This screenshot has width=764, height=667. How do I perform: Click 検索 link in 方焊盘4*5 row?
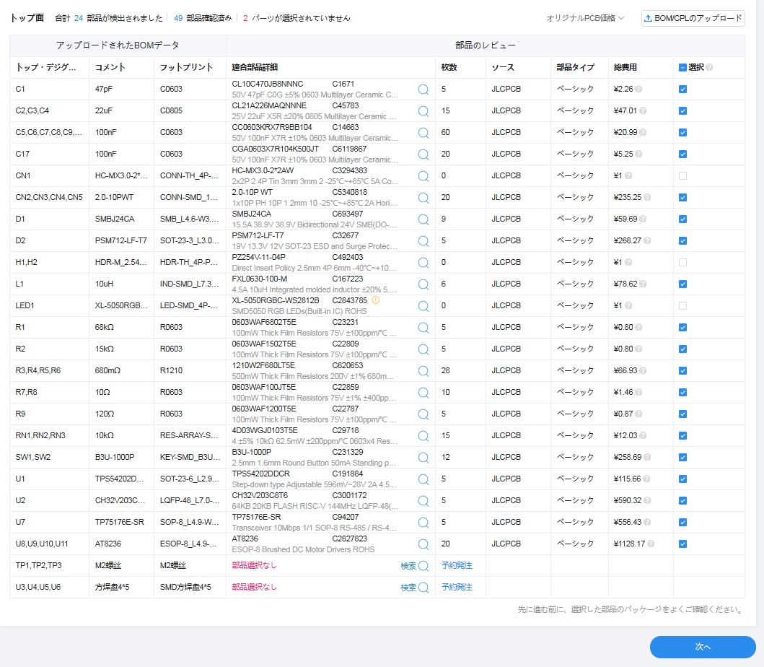pyautogui.click(x=408, y=588)
